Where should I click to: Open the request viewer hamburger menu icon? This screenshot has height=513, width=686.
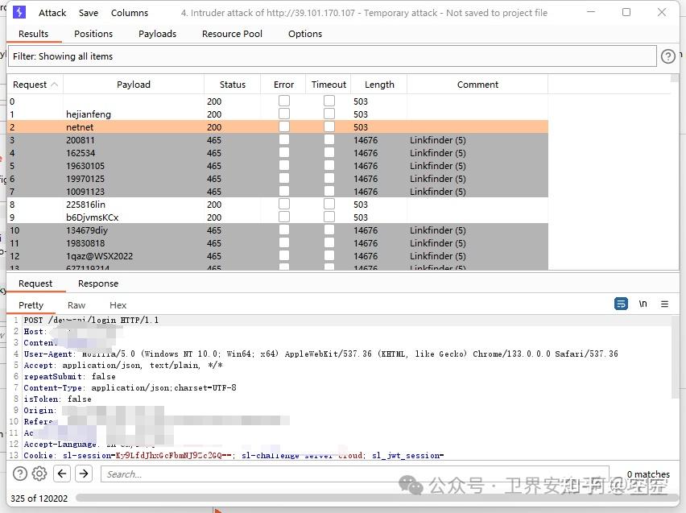pos(664,304)
